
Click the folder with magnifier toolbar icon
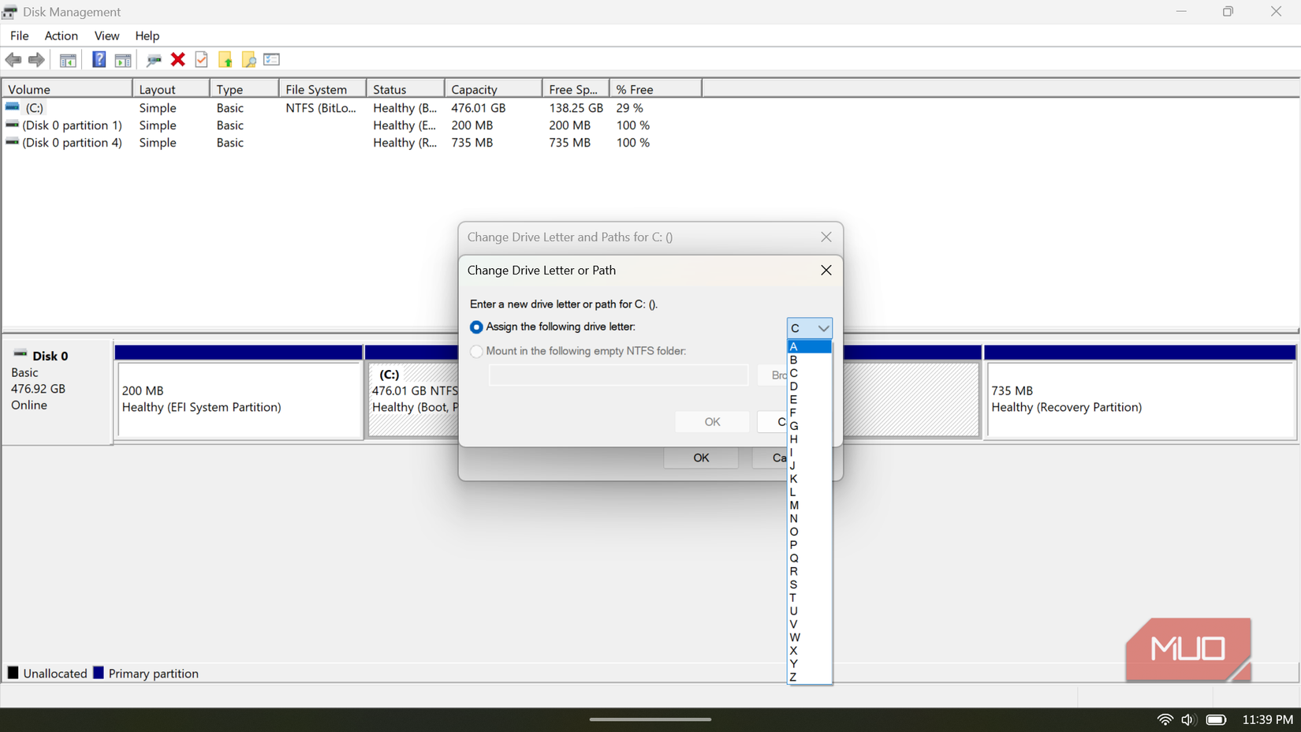coord(248,59)
